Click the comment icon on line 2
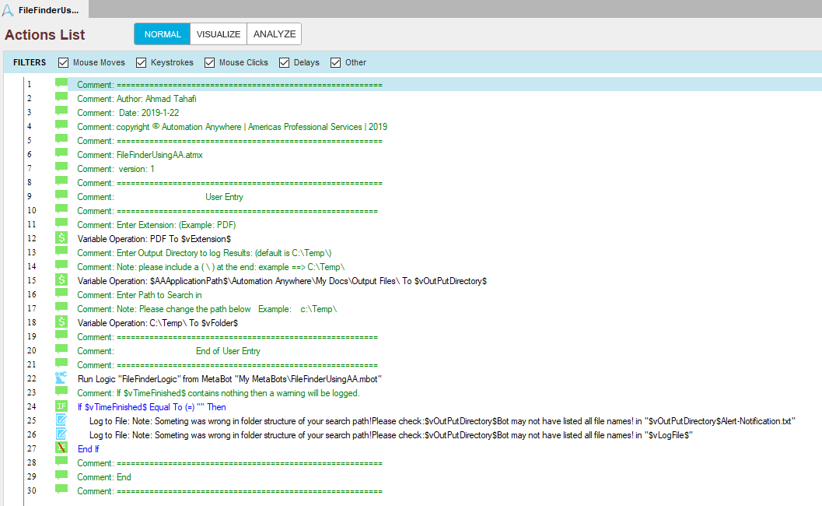 tap(61, 97)
